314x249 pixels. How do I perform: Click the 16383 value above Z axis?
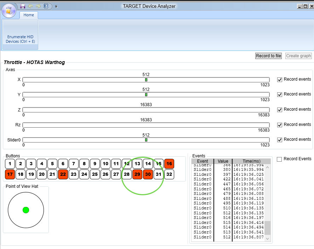pyautogui.click(x=146, y=105)
